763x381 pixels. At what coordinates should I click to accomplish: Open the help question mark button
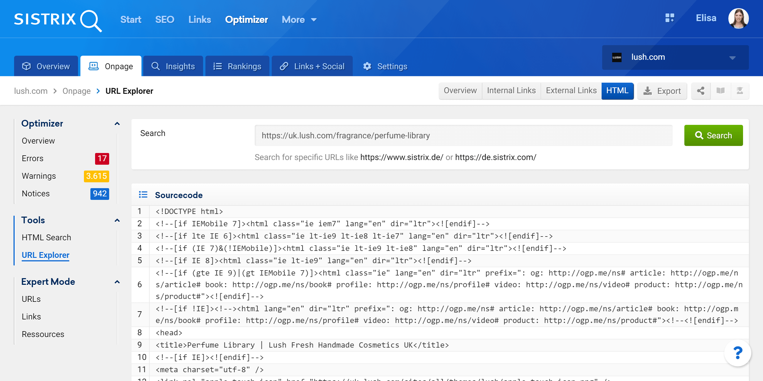point(737,353)
